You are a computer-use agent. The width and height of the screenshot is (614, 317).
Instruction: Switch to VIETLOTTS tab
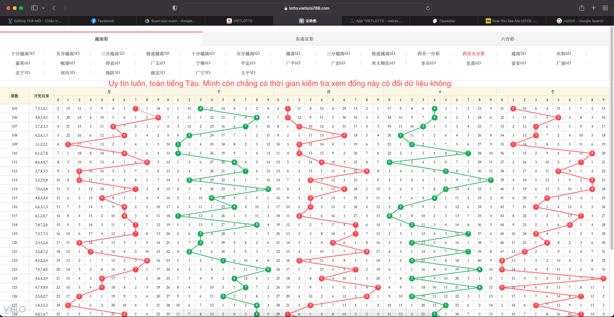239,21
